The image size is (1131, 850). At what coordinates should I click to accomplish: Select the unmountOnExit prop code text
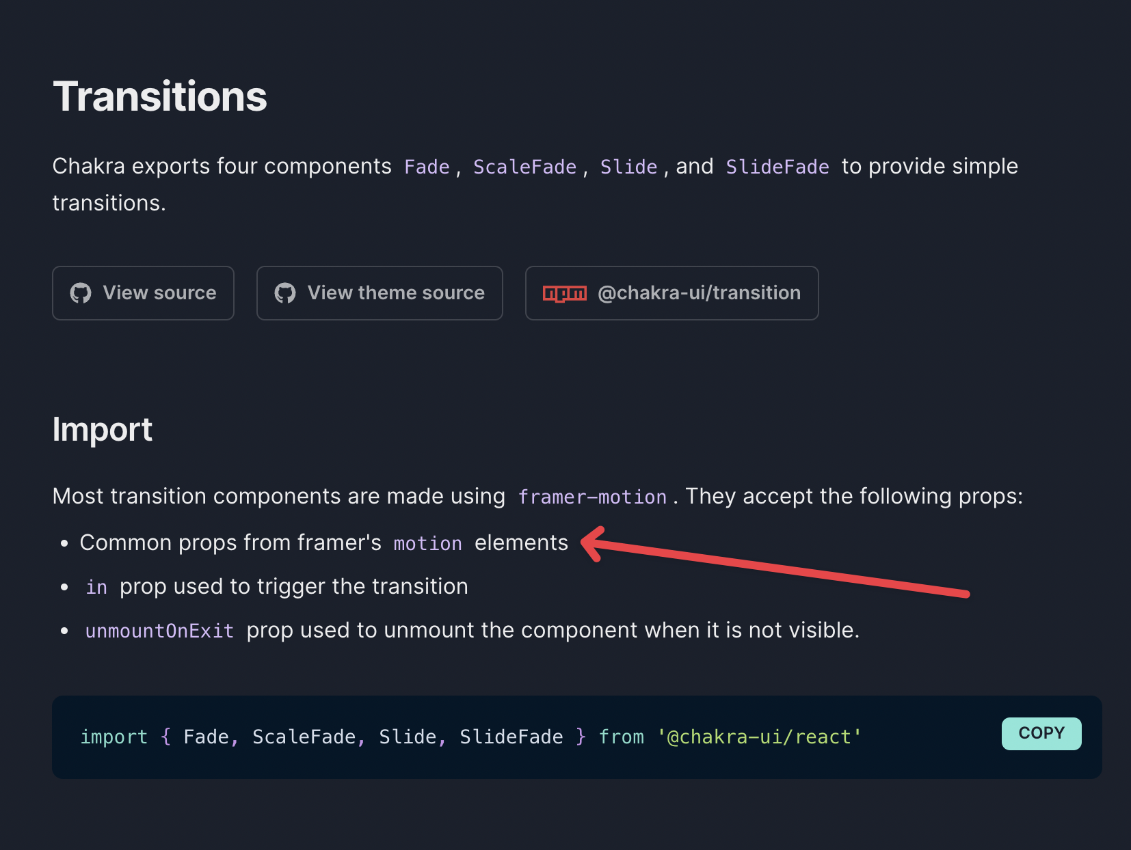(159, 630)
